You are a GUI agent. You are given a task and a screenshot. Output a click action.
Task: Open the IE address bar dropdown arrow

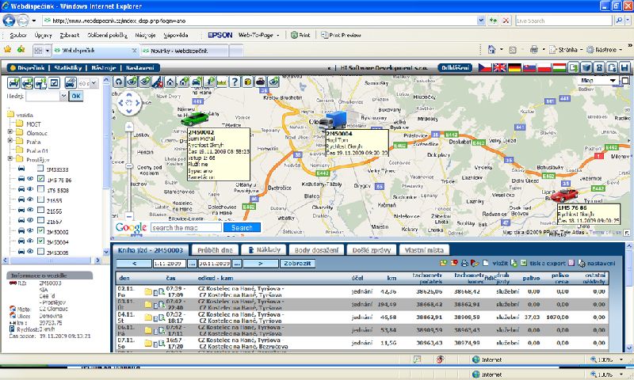click(481, 21)
